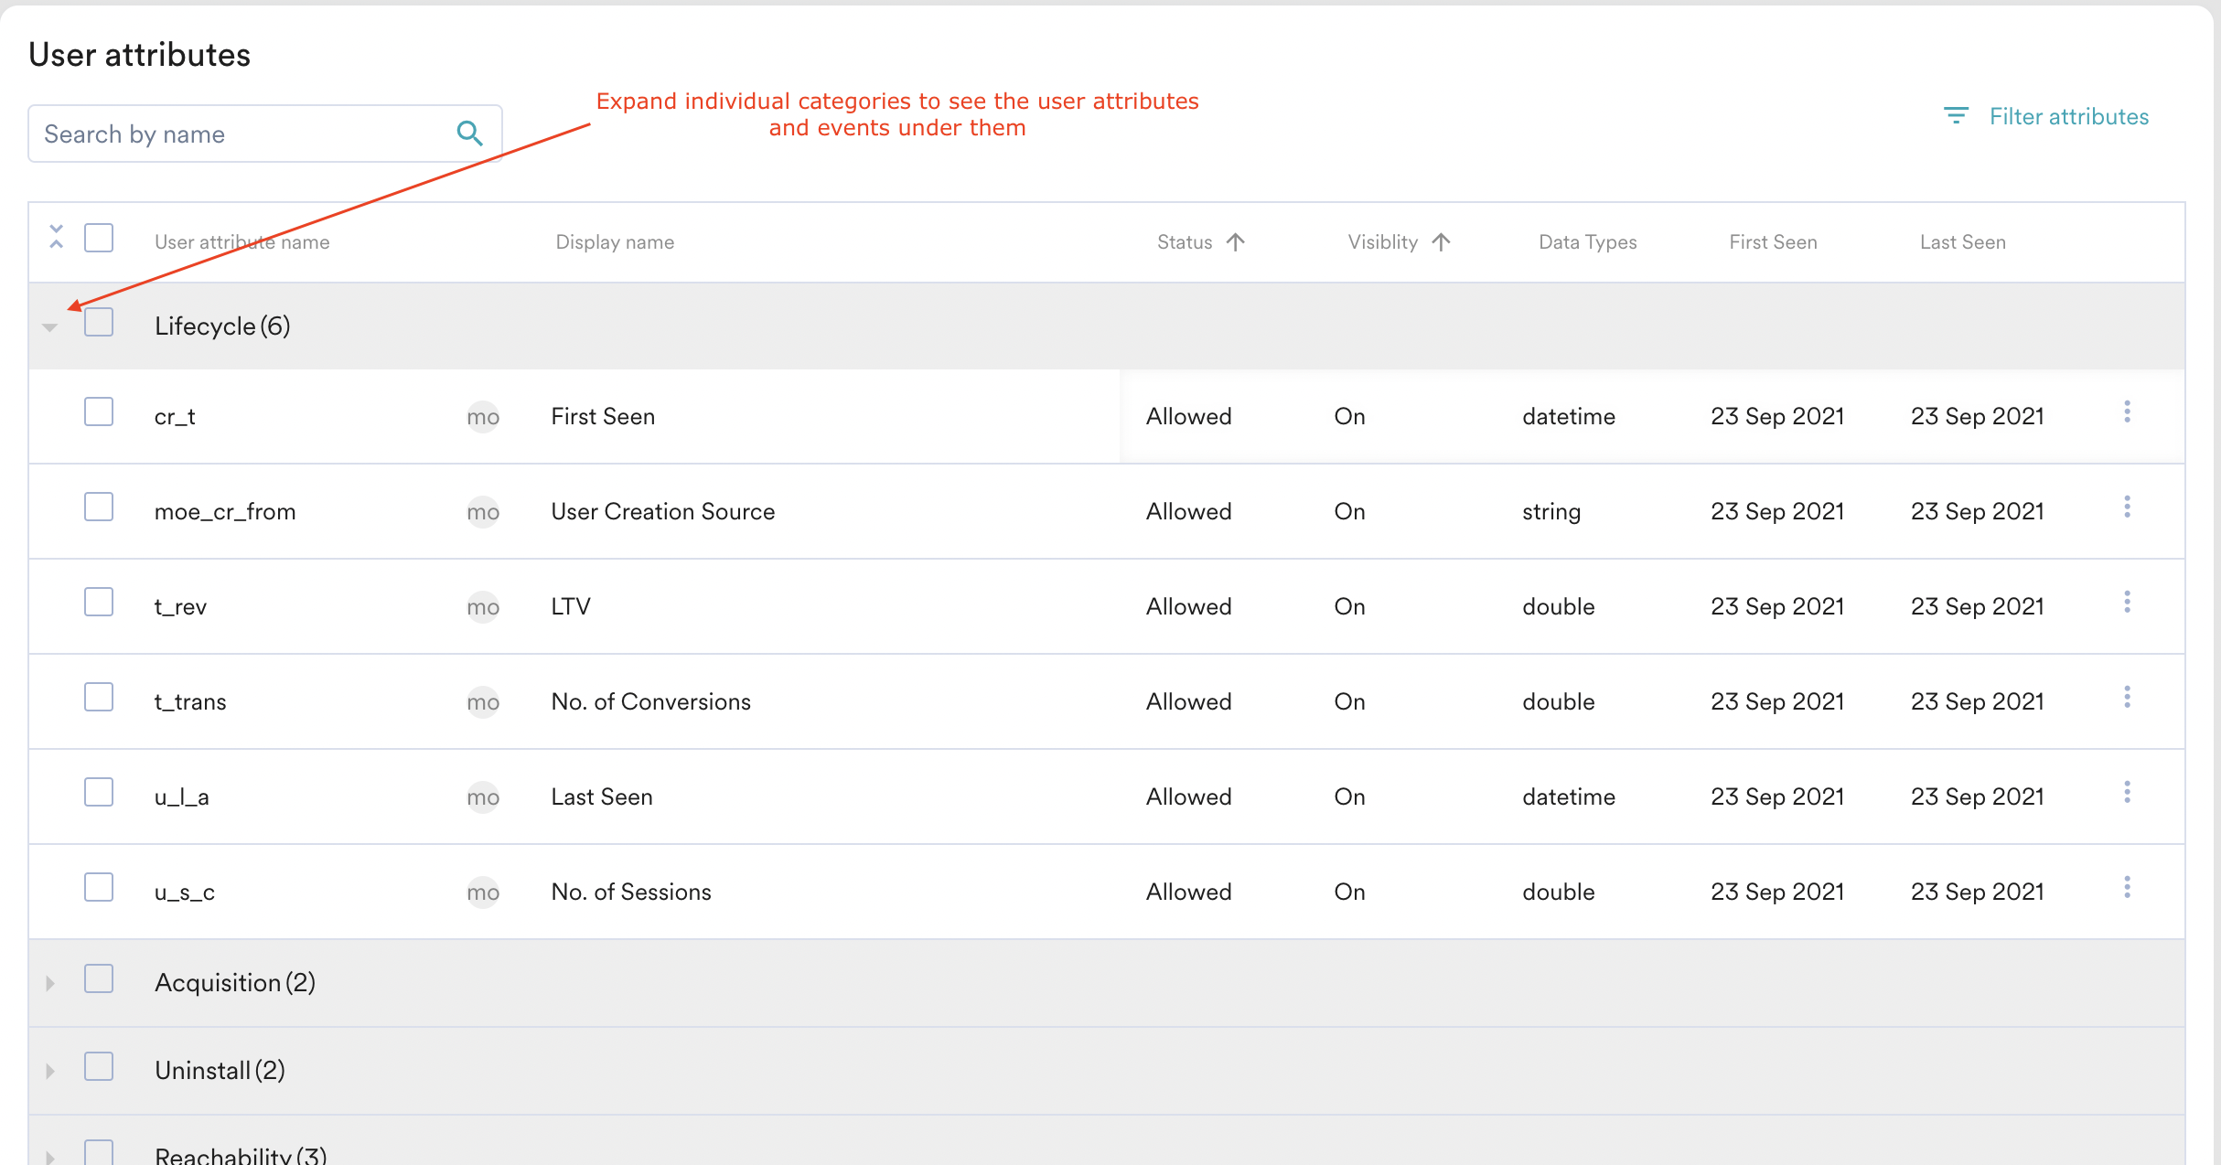Expand the Acquisition category
Viewport: 2221px width, 1165px height.
[x=50, y=983]
